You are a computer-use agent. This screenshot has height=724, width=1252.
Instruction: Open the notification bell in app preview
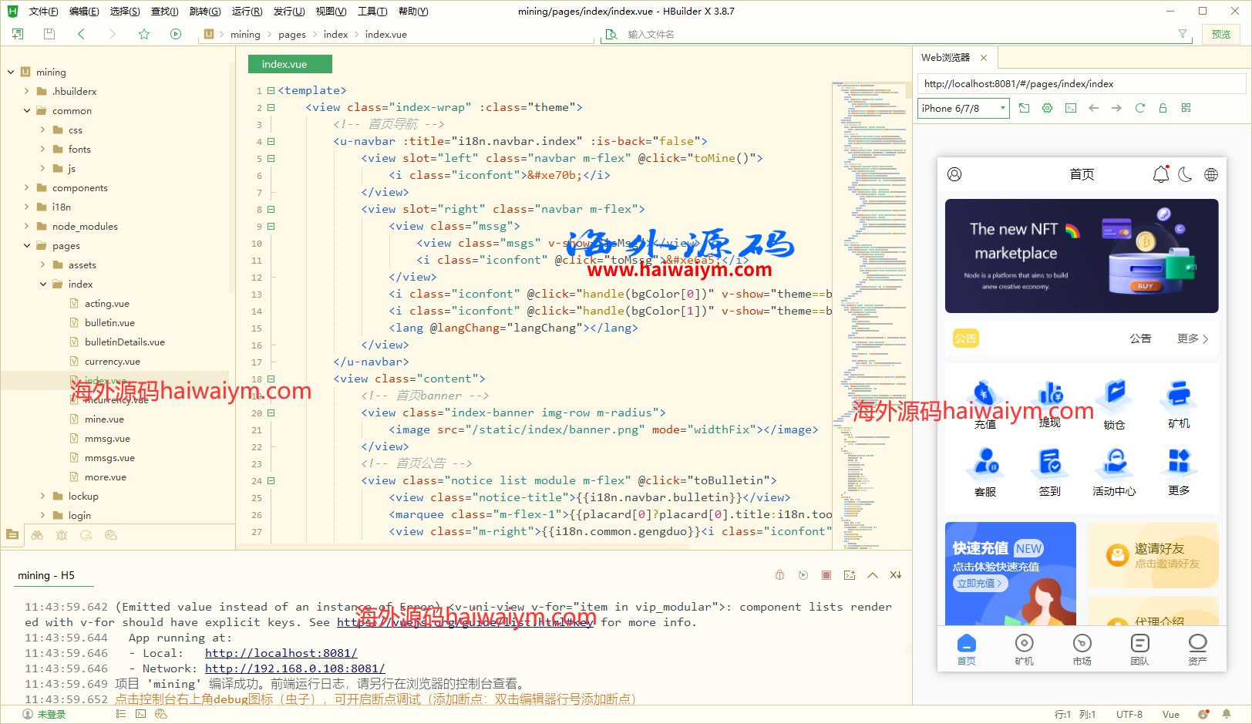tap(1160, 174)
